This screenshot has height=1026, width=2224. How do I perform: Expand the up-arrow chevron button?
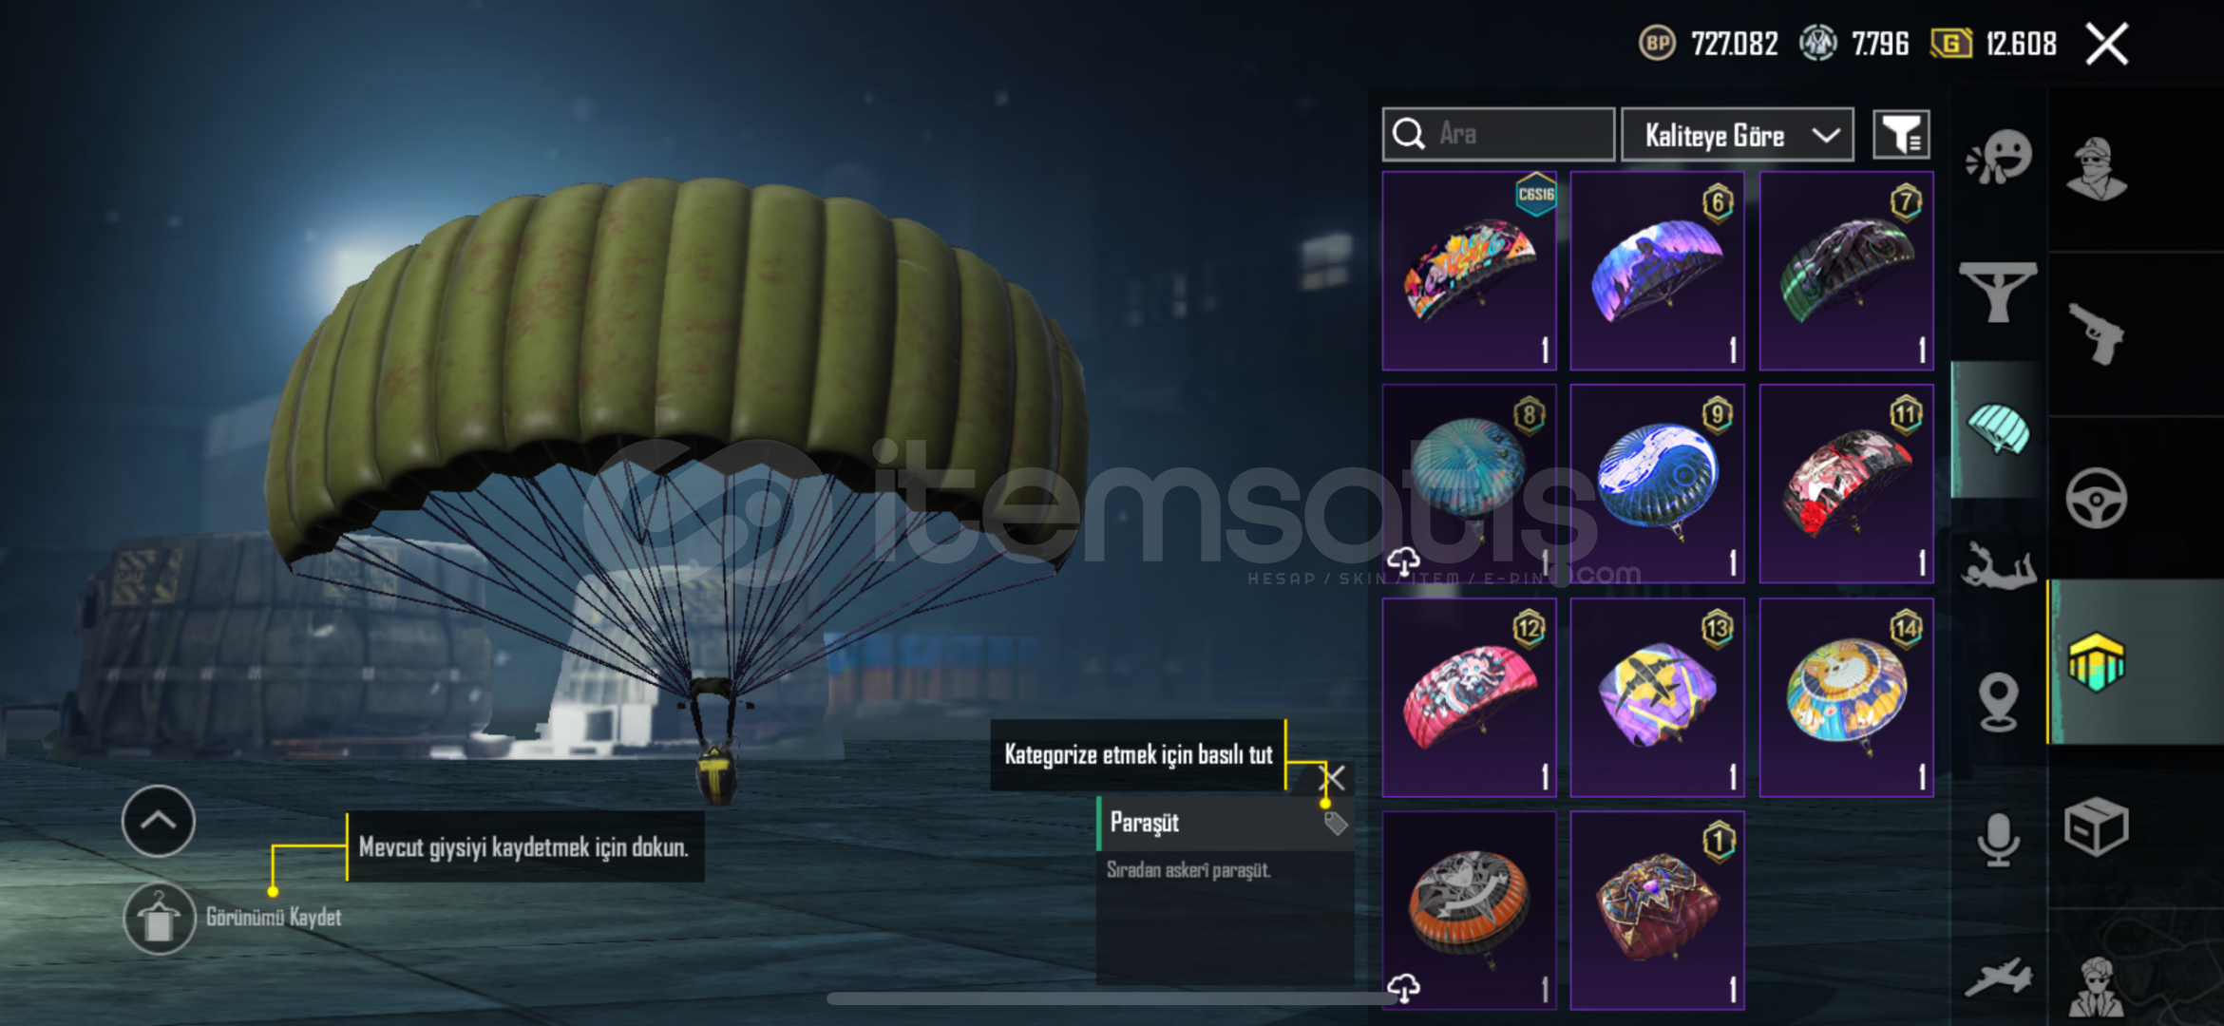(x=159, y=821)
